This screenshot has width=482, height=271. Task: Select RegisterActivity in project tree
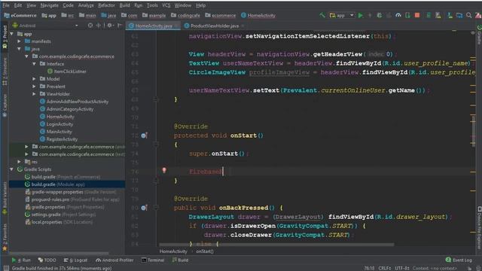pyautogui.click(x=59, y=139)
